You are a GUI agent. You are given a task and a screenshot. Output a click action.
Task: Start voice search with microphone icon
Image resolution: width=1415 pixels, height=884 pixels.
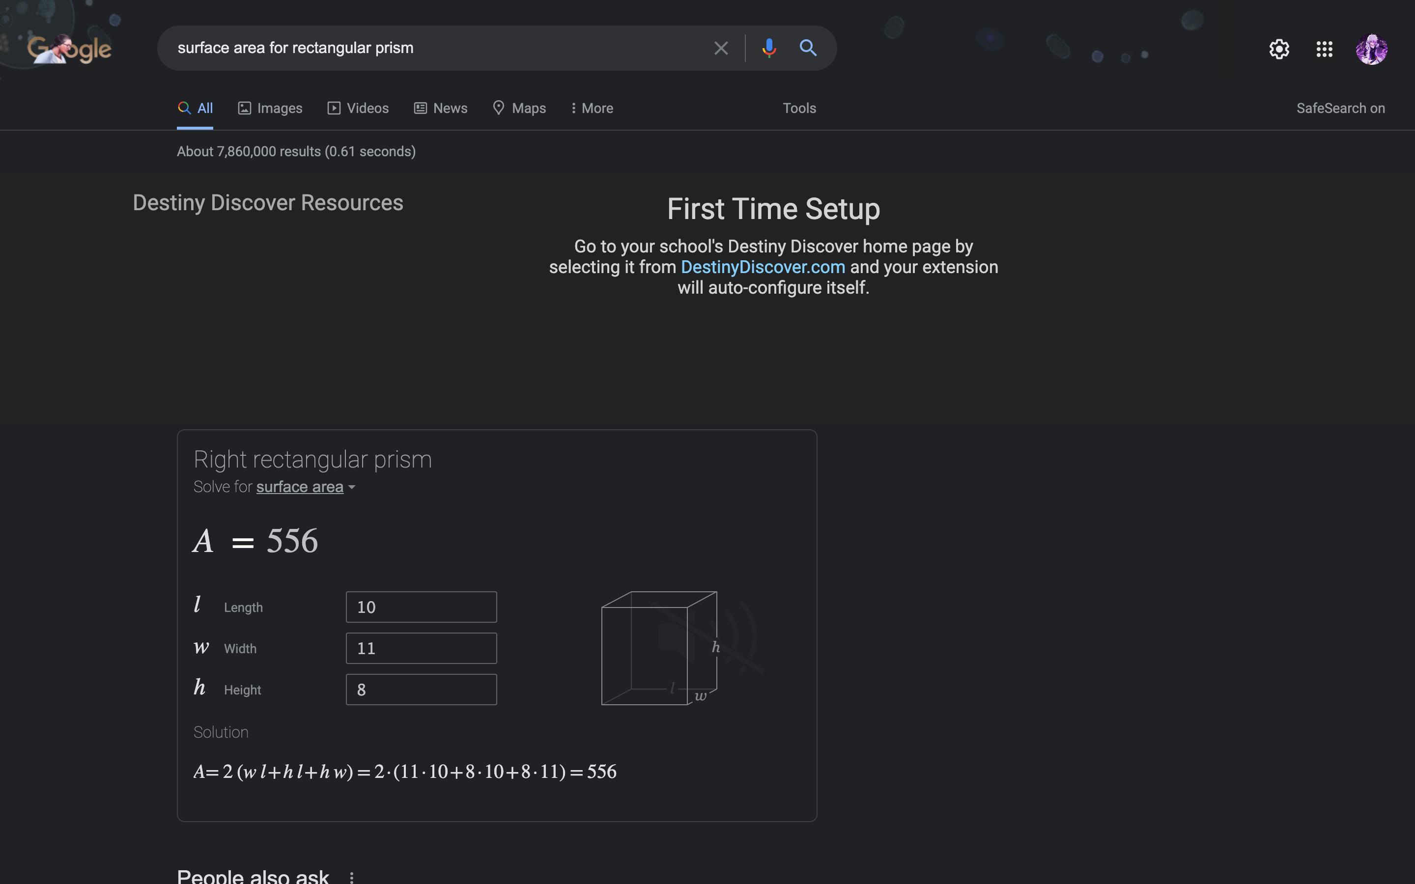(769, 48)
